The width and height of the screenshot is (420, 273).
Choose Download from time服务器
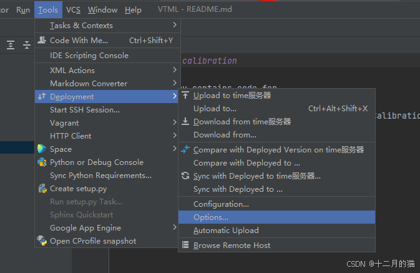click(276, 122)
